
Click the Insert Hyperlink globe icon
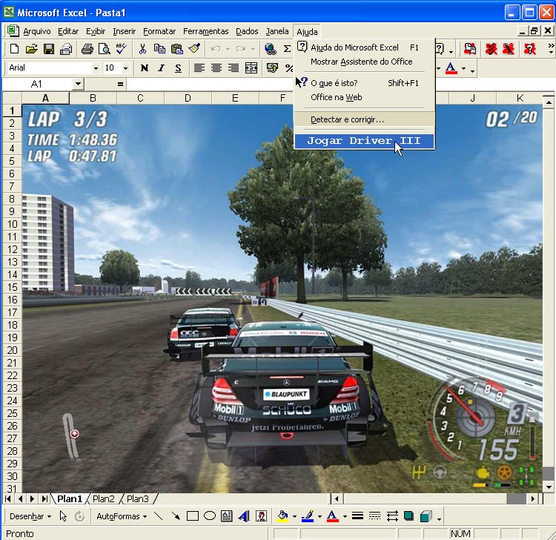pos(270,49)
